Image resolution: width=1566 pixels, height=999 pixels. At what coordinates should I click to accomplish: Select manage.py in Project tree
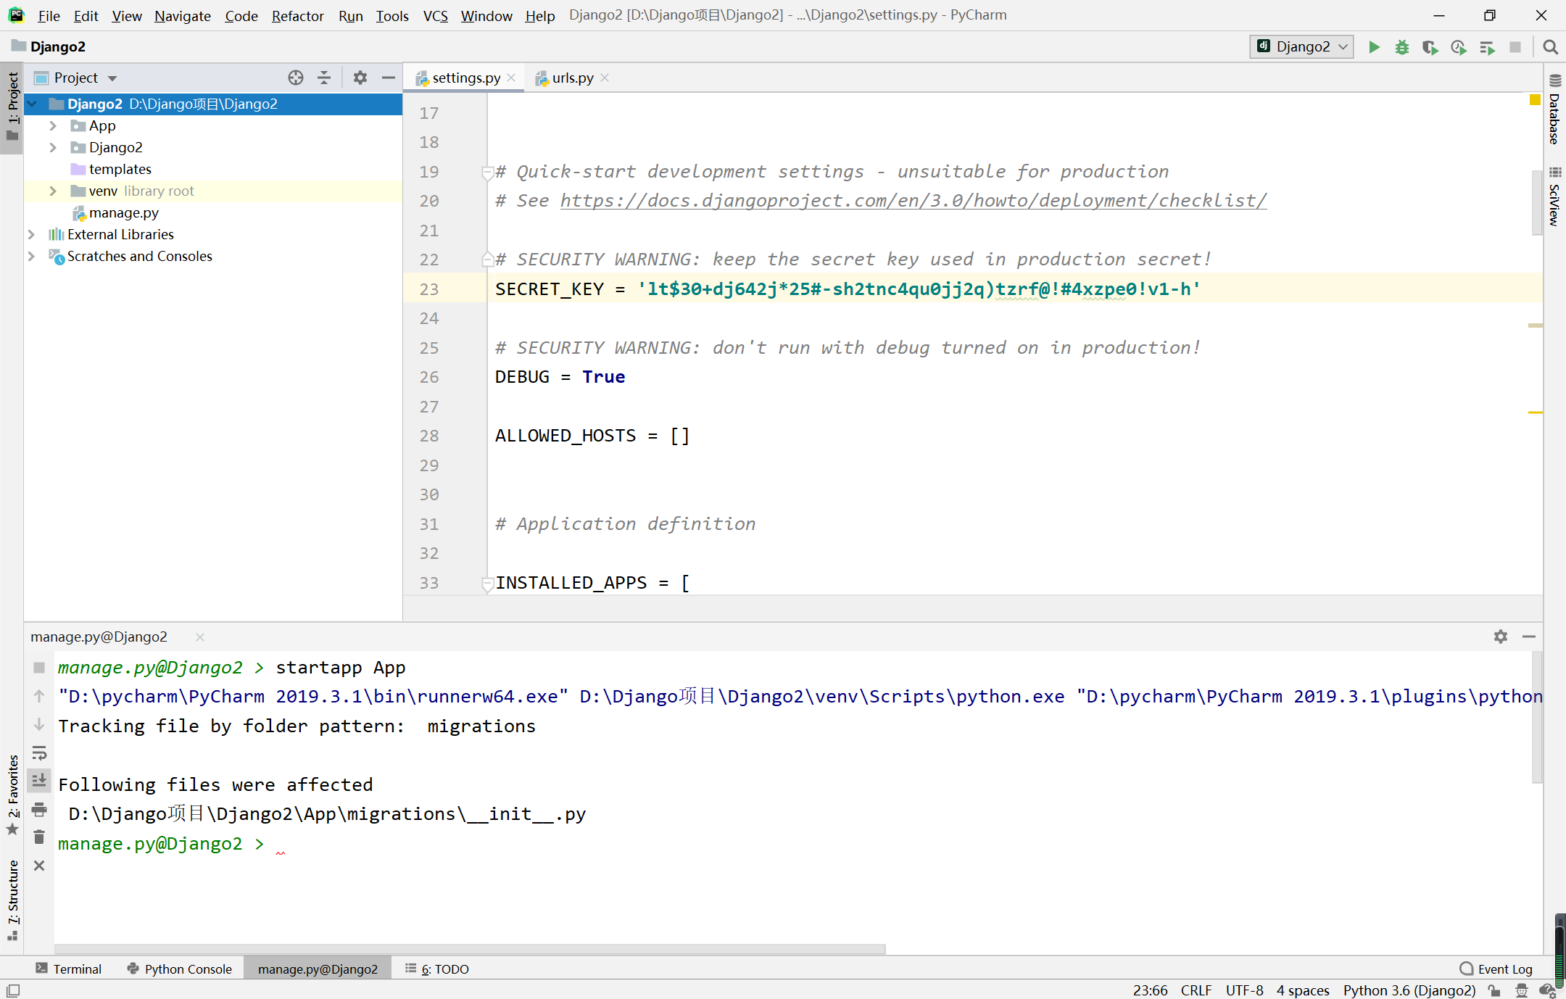click(123, 212)
